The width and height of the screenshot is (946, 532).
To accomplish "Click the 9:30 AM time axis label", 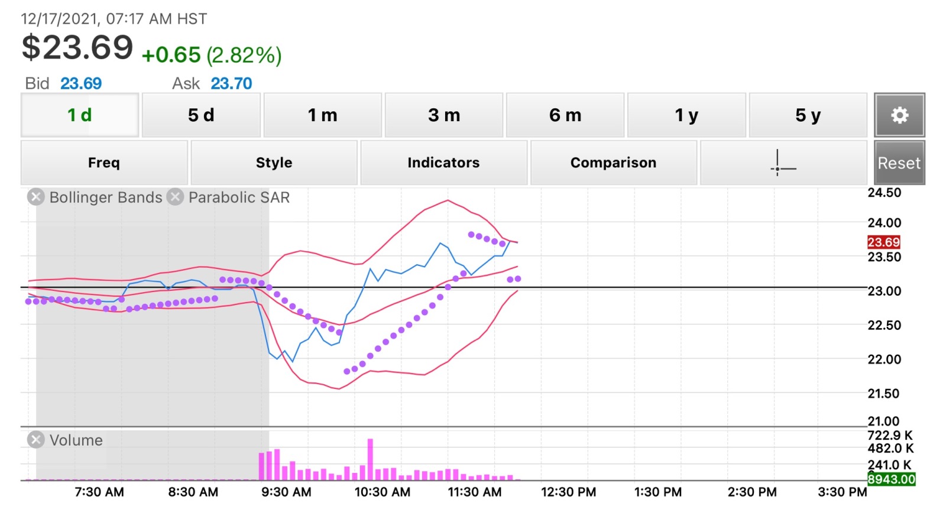I will [x=286, y=492].
